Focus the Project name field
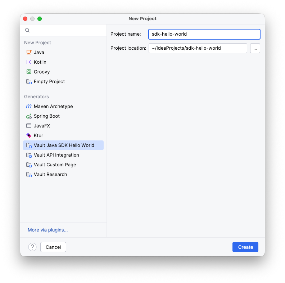This screenshot has width=285, height=283. tap(204, 34)
